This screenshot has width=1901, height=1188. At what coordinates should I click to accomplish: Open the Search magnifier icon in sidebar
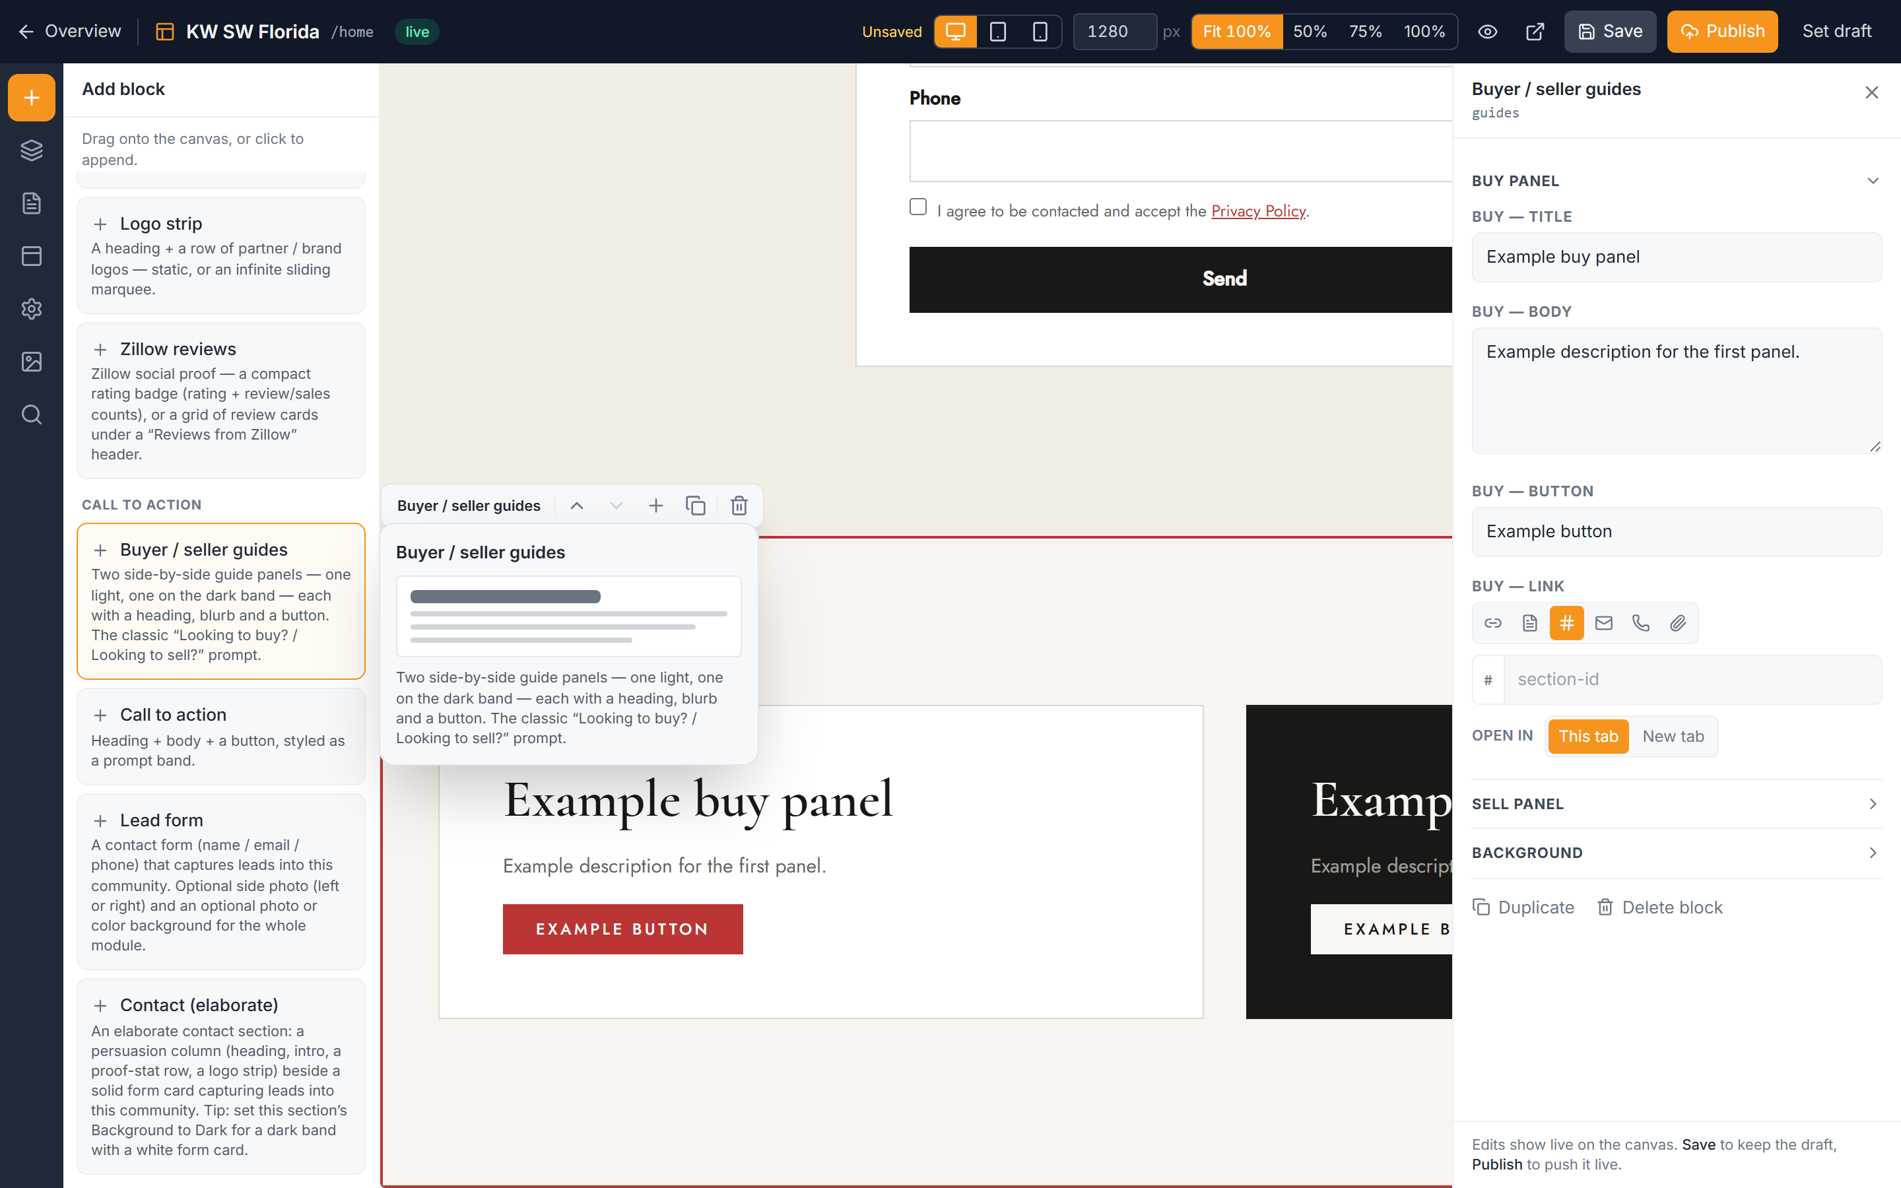(x=32, y=414)
